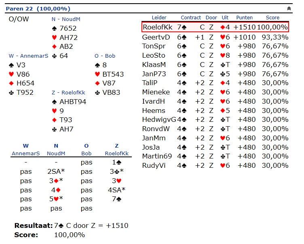This screenshot has width=304, height=244.
Task: Select the HedwigvG result row
Action: click(x=215, y=120)
